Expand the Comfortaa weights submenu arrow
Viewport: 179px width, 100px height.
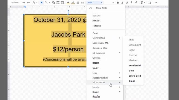(x=120, y=38)
